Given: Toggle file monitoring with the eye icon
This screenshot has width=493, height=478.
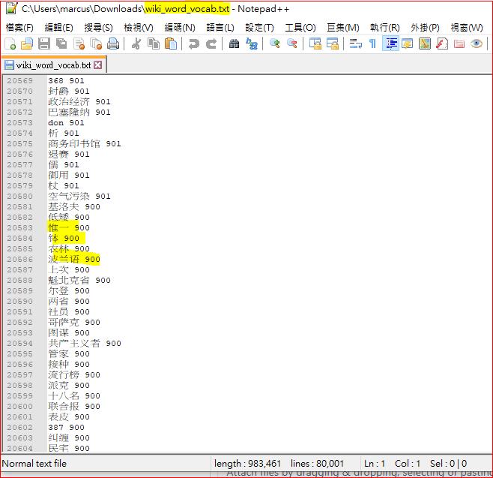Looking at the screenshot, I should (x=477, y=44).
